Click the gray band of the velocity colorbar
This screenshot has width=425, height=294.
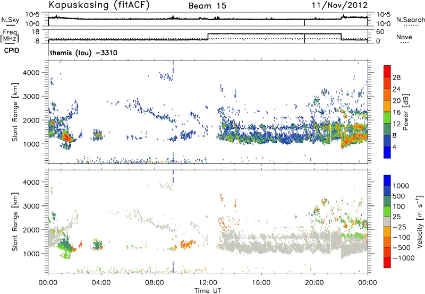pos(387,222)
